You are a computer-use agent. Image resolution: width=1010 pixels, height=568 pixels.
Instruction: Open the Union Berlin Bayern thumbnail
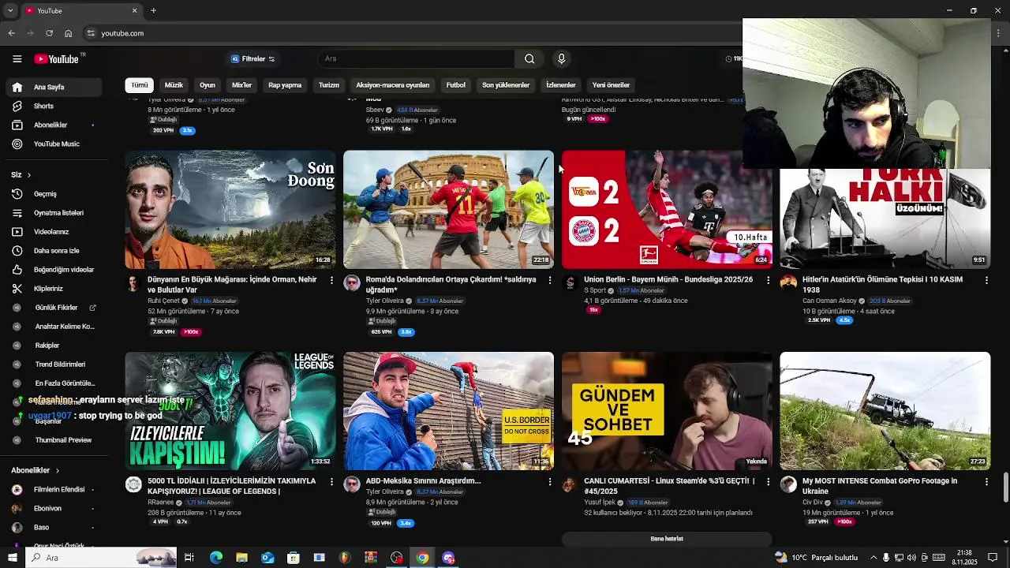point(667,209)
